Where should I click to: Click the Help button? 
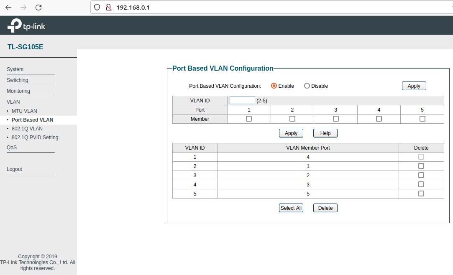(325, 133)
